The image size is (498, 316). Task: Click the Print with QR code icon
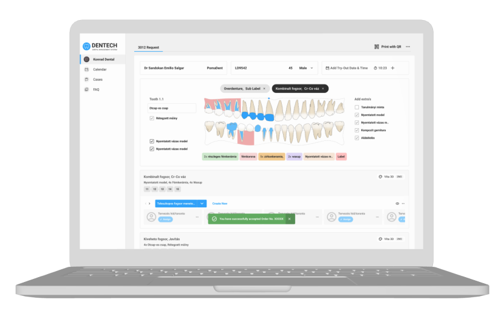[377, 47]
